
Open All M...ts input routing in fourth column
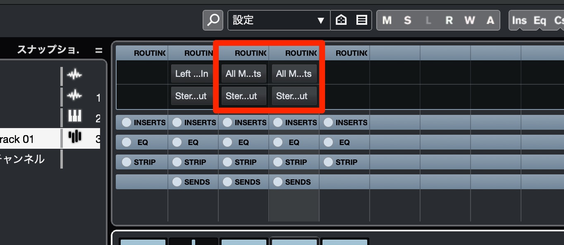(294, 74)
